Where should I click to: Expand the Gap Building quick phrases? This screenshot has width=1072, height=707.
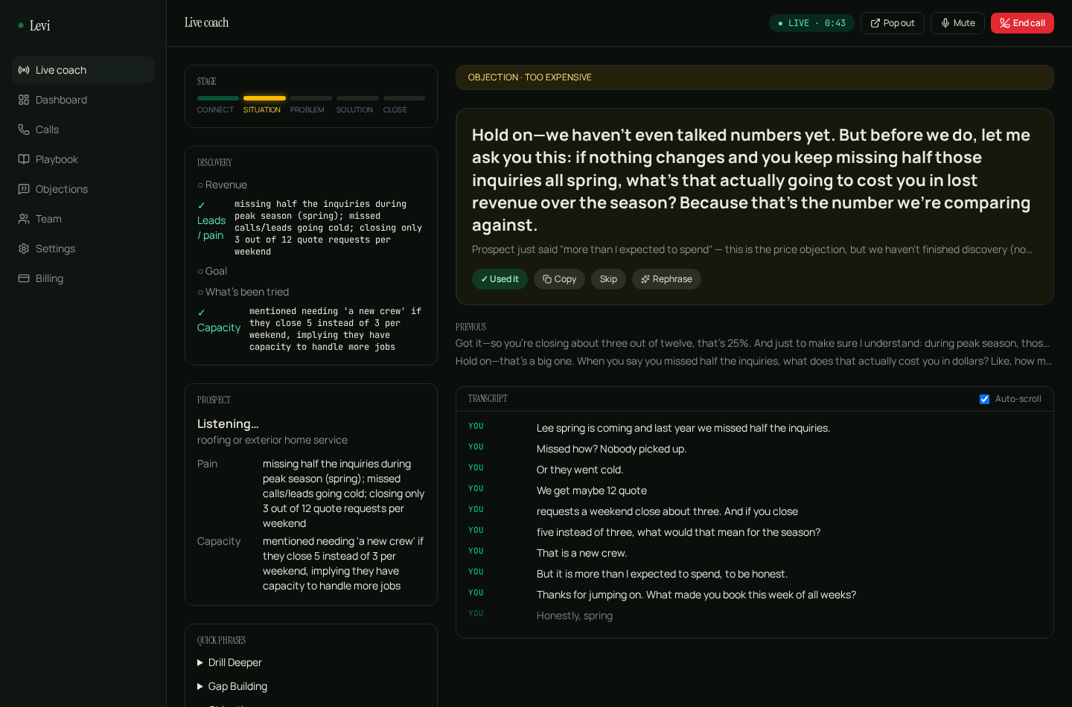(x=232, y=686)
